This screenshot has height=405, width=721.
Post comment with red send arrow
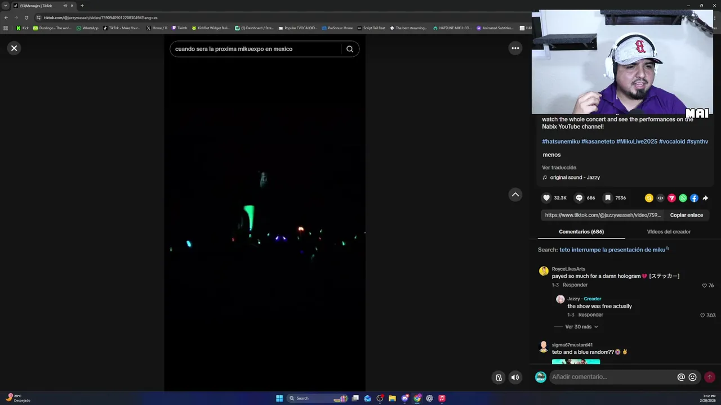[x=710, y=377]
